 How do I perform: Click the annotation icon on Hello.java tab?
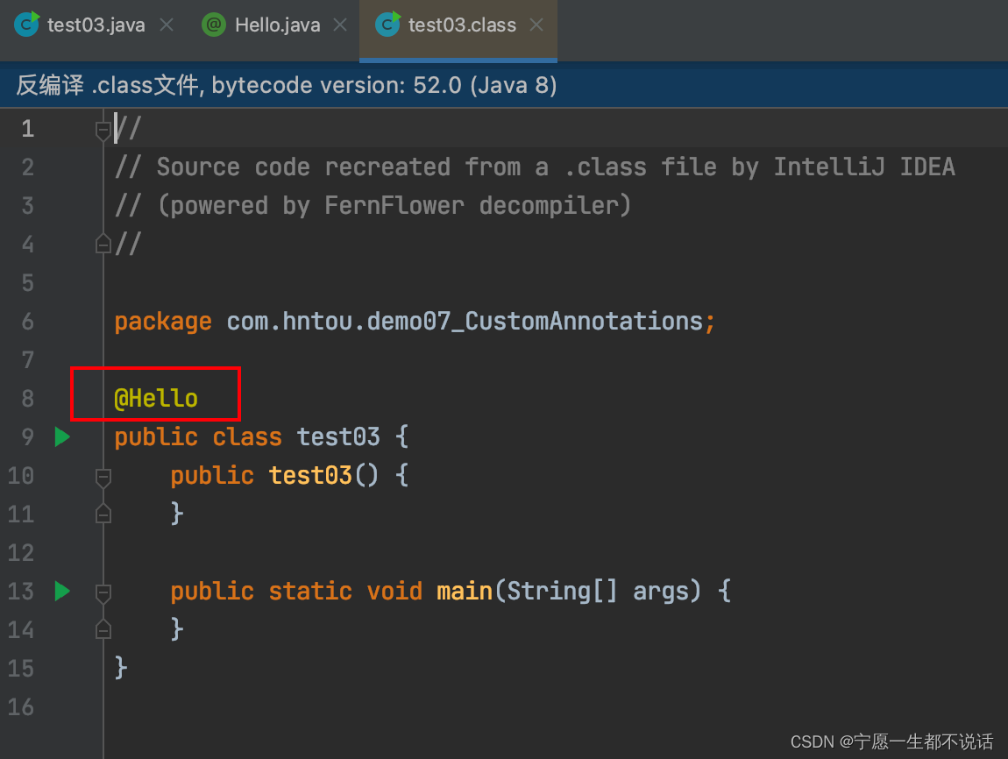213,25
